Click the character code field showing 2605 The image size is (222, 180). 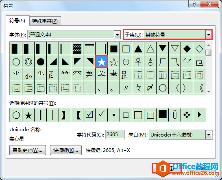115,134
